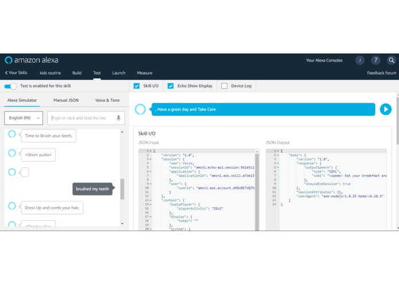Collapse JSON Output 'body' fold arrow
This screenshot has height=284, width=399.
[x=278, y=155]
